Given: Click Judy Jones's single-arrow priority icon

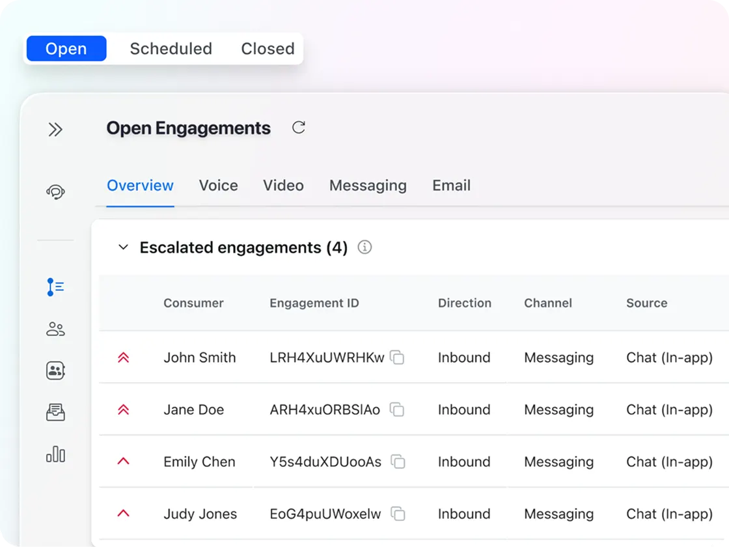Looking at the screenshot, I should click(x=123, y=513).
